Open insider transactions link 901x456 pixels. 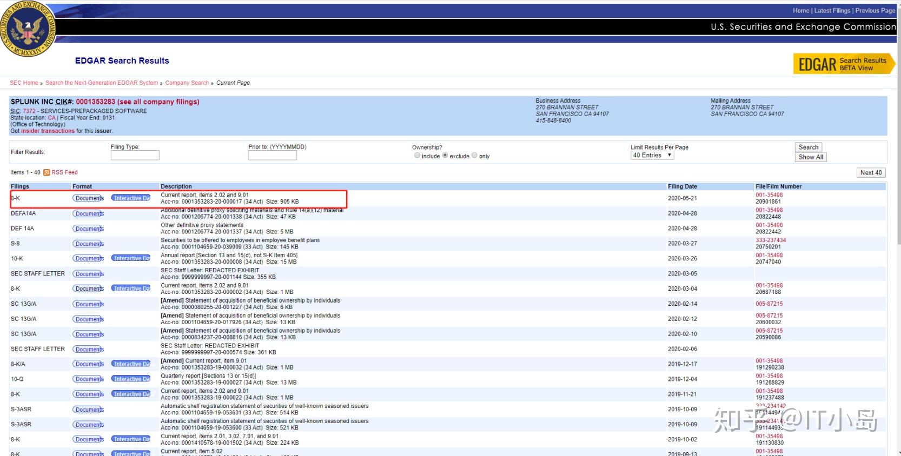(48, 131)
